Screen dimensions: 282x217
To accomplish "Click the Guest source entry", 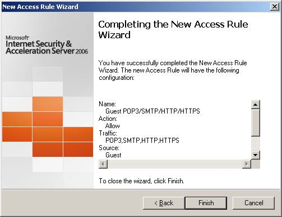I will [113, 155].
